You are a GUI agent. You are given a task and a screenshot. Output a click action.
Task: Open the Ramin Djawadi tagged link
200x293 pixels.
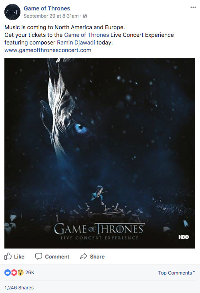76,42
